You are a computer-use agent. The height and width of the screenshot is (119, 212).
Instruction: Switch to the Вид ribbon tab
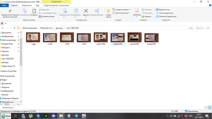38,5
